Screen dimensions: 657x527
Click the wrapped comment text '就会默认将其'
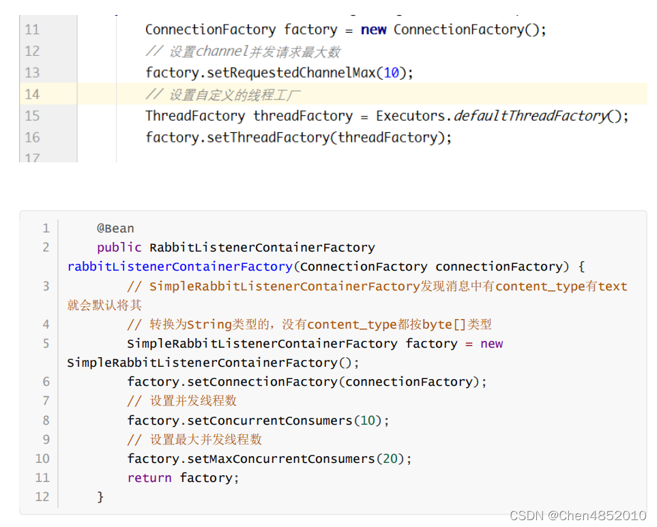pyautogui.click(x=104, y=305)
